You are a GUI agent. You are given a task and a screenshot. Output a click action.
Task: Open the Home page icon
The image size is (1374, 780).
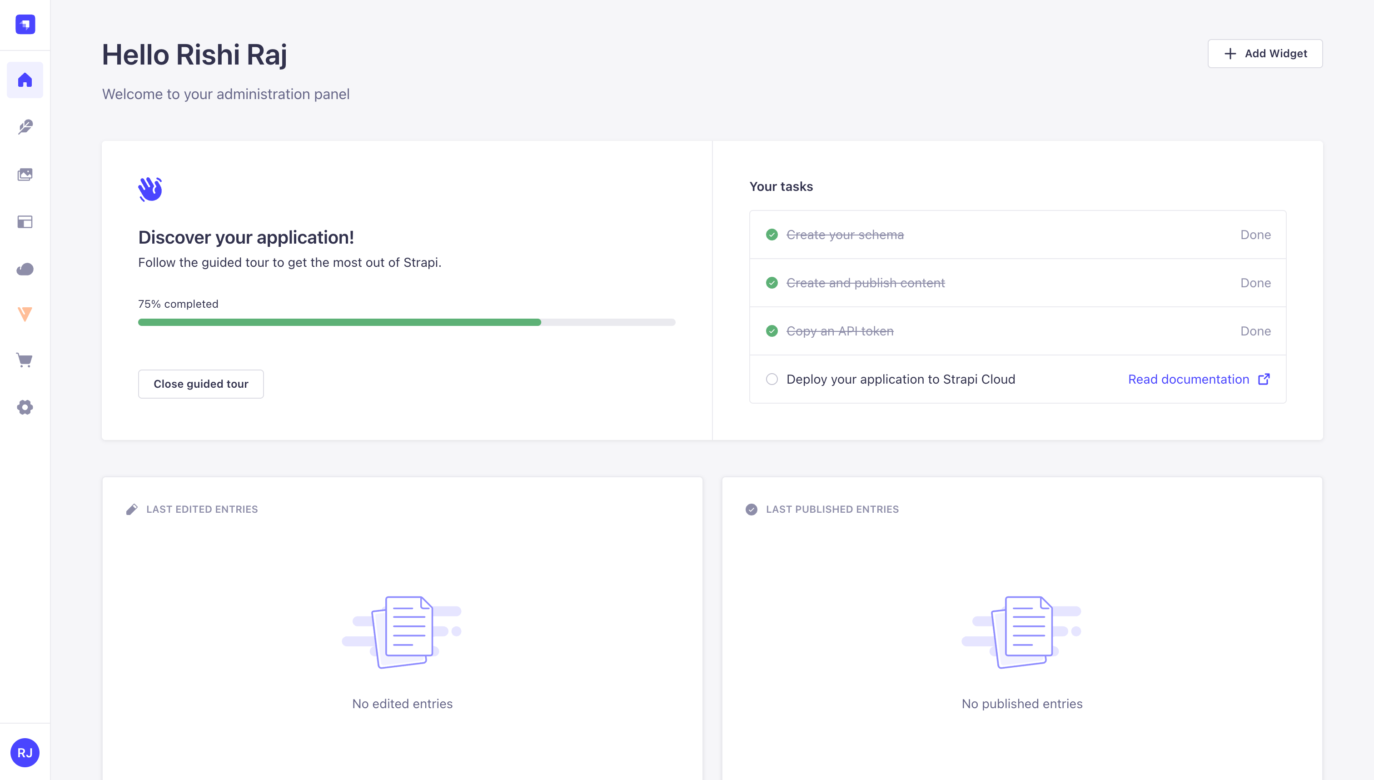tap(25, 80)
